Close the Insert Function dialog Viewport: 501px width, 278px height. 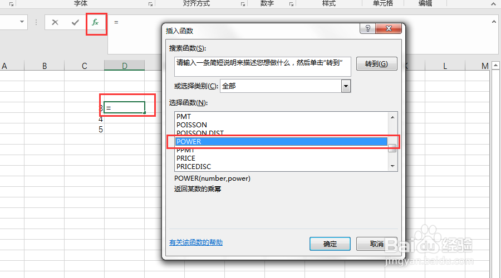[x=389, y=28]
